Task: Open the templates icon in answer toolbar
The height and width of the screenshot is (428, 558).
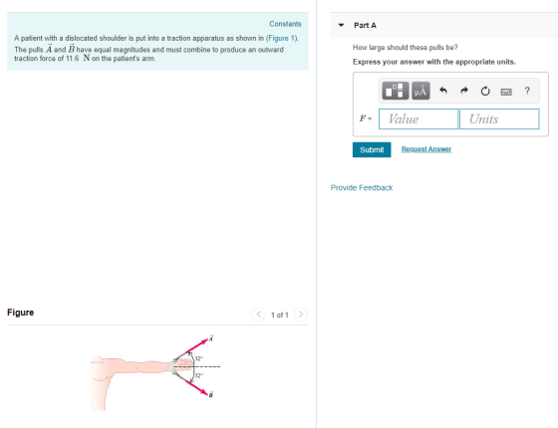Action: point(395,91)
